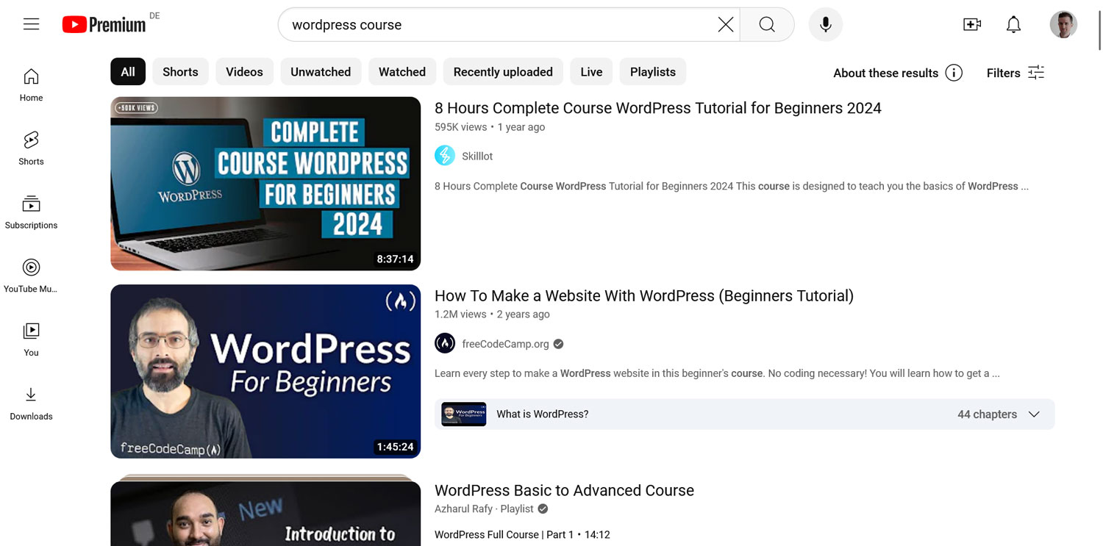Open the hamburger guide menu

pos(31,24)
